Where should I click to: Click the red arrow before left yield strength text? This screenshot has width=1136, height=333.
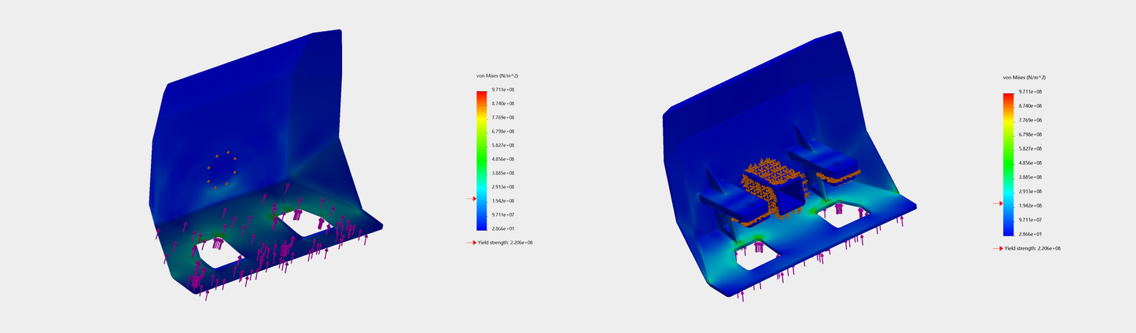click(x=471, y=243)
